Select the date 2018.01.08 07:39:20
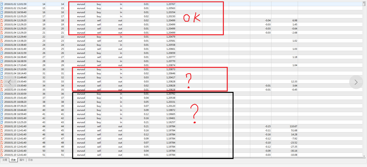The image size is (367, 167). (x=15, y=106)
